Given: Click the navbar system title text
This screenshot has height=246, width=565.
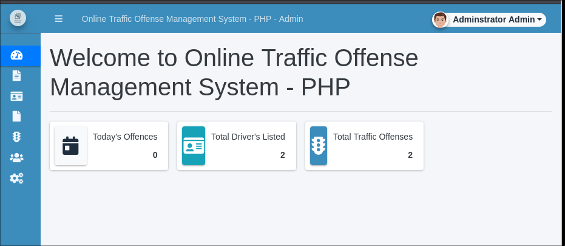Looking at the screenshot, I should (x=192, y=19).
